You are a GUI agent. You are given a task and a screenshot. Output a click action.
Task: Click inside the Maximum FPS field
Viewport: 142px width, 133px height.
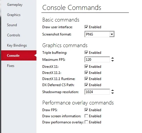pos(97,59)
